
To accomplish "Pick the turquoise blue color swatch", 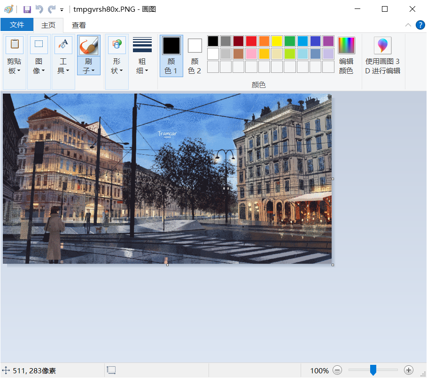I will point(303,41).
